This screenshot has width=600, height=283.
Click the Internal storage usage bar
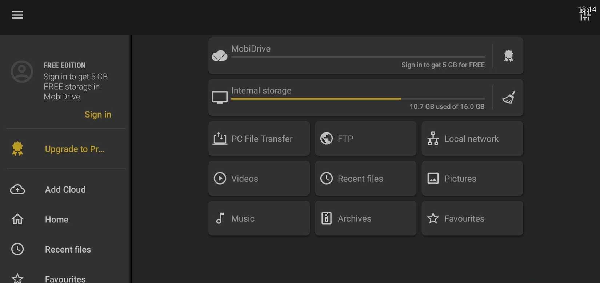click(358, 99)
